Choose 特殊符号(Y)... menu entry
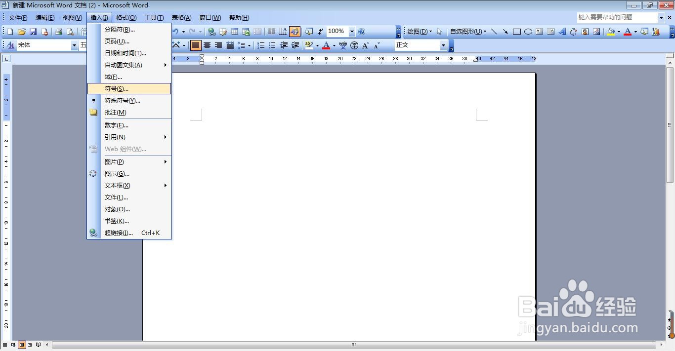This screenshot has width=675, height=351. coord(129,101)
